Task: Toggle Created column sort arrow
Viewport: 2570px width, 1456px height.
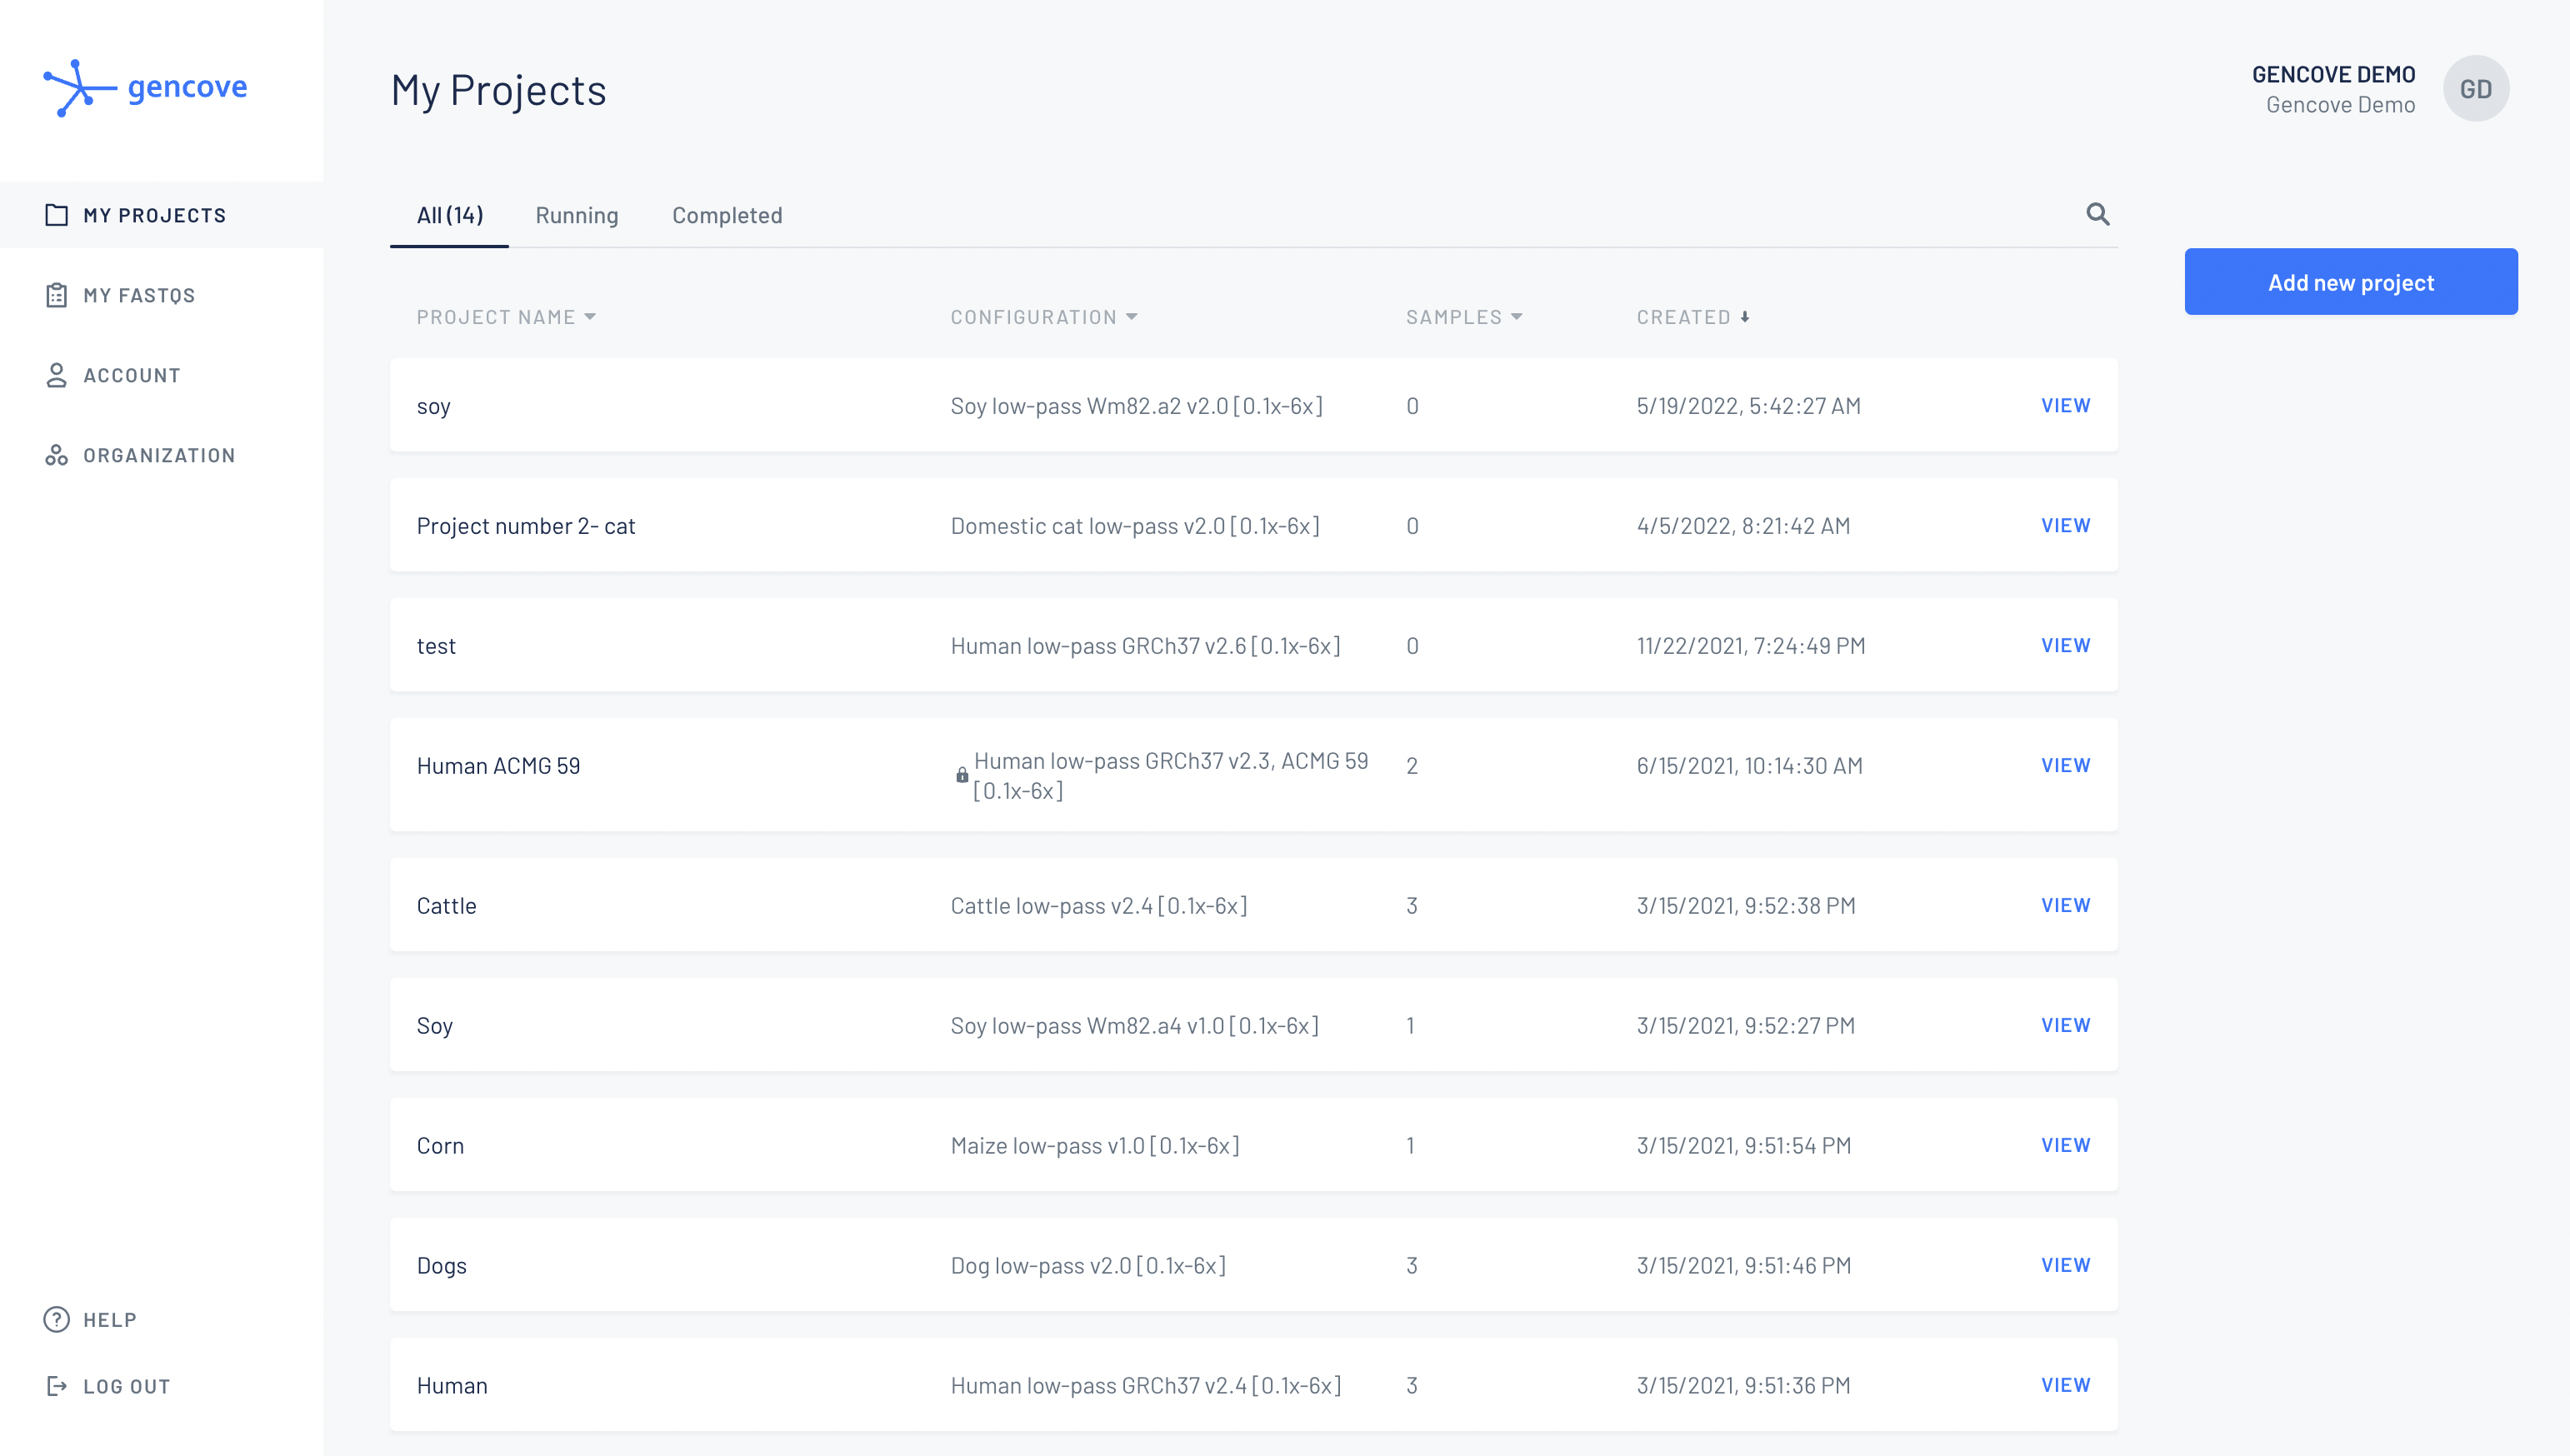Action: click(1745, 317)
